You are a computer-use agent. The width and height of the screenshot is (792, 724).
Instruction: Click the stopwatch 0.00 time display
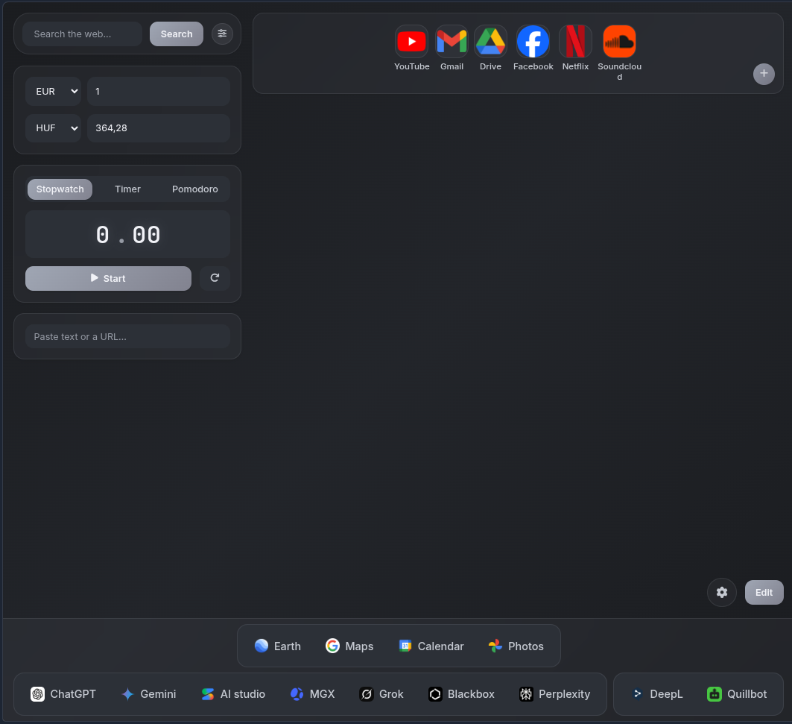pyautogui.click(x=128, y=235)
